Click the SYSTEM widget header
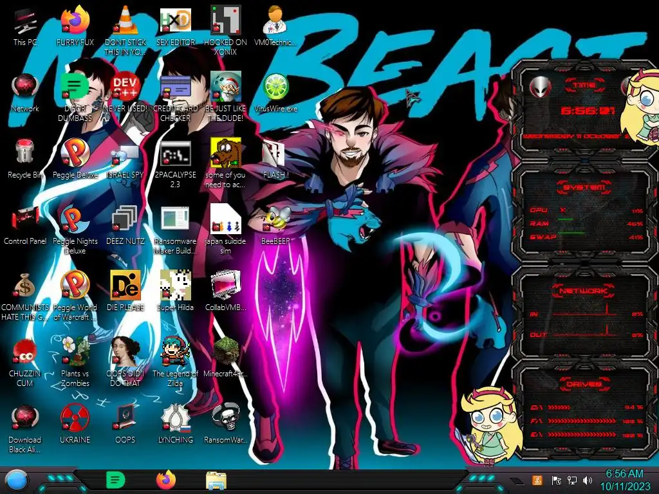Screen dimensions: 659x494 [584, 187]
